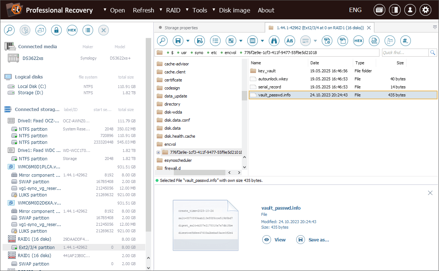Open settings gear icon in header
This screenshot has width=439, height=271.
(425, 10)
